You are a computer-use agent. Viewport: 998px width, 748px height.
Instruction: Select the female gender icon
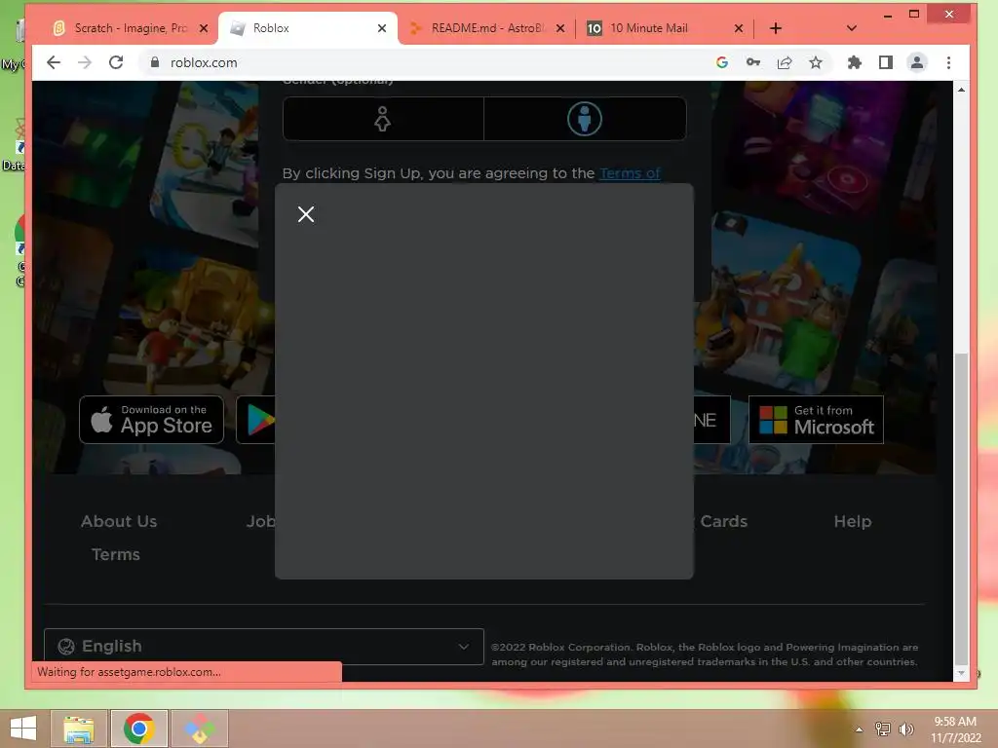382,119
